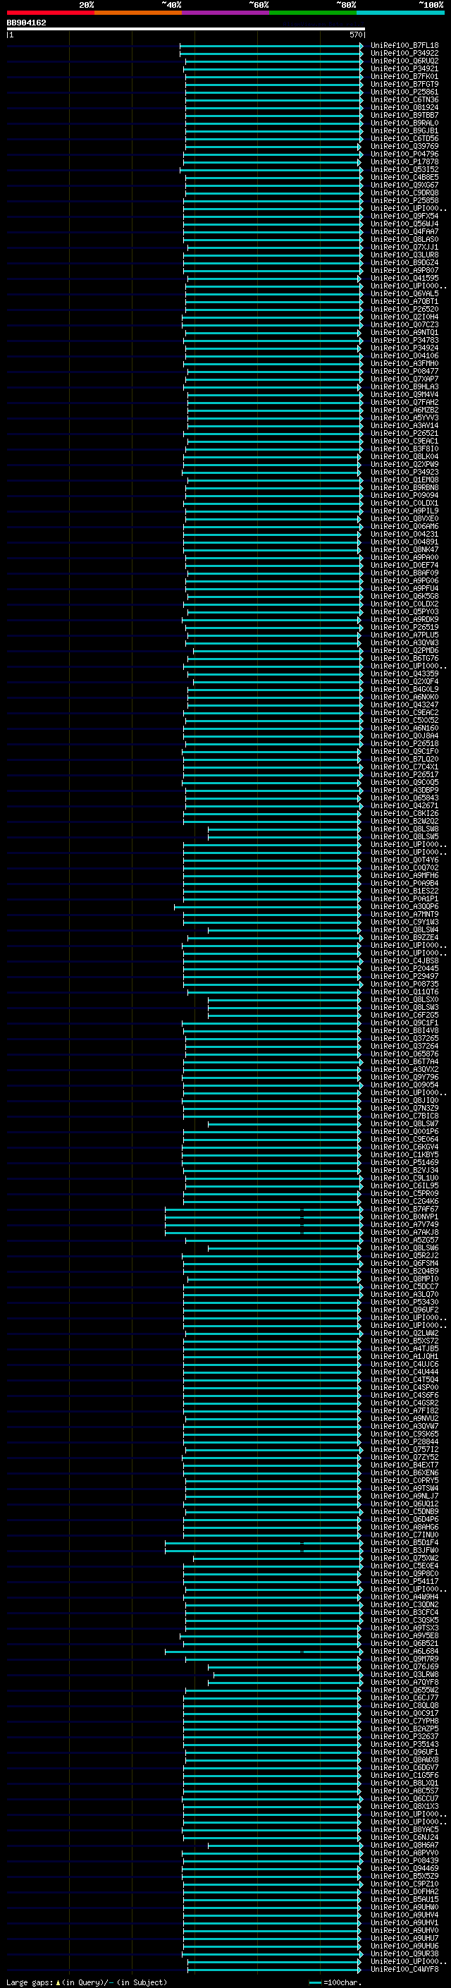Click hit label UniRef100_Q43247
This screenshot has height=1988, width=451.
[404, 705]
